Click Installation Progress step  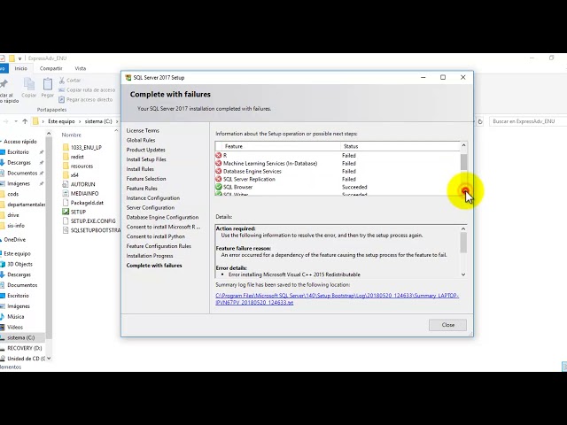150,256
